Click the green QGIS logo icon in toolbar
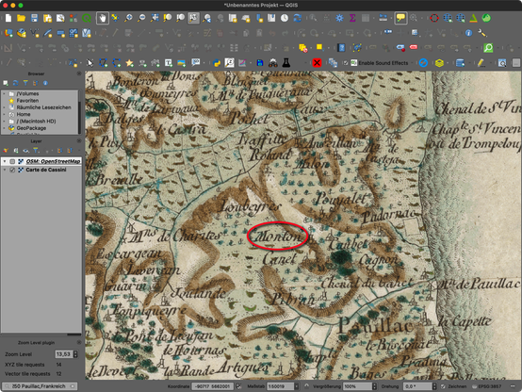 [87, 18]
